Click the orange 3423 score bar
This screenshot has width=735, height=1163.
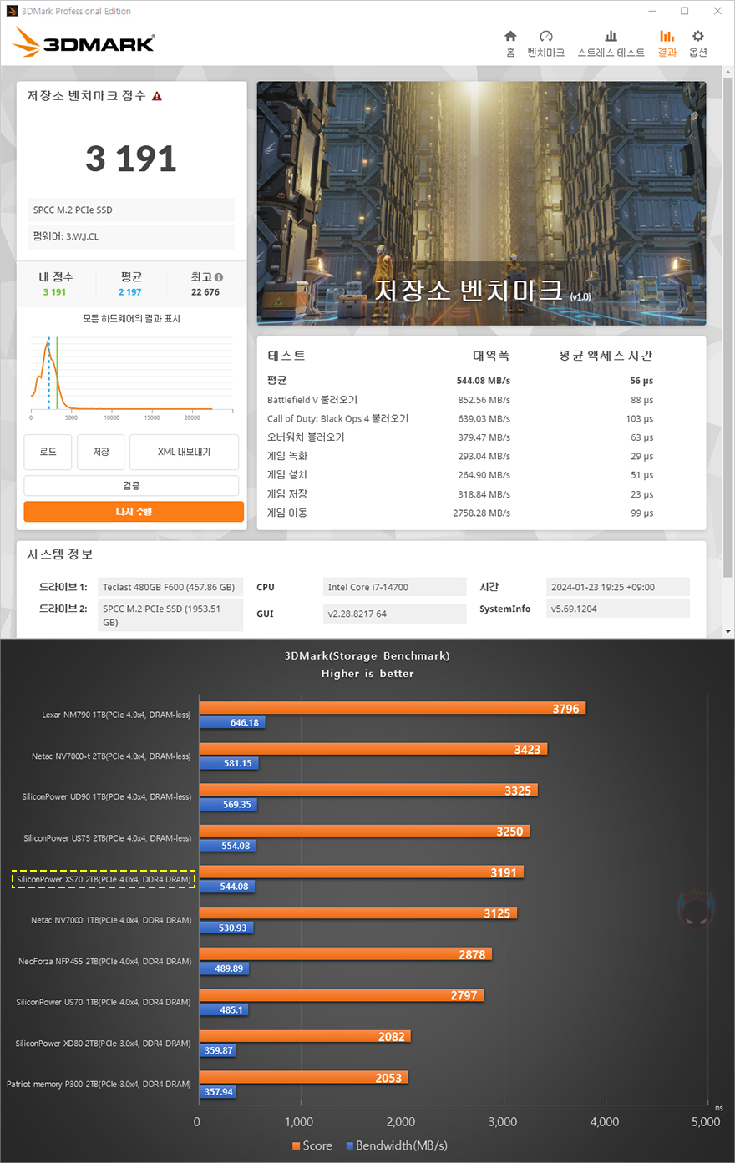(373, 749)
